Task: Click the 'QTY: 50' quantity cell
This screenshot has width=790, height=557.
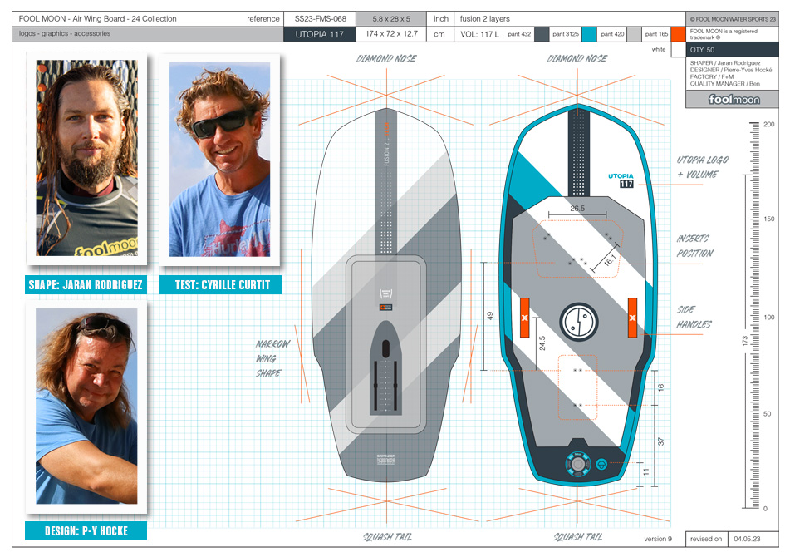Action: pyautogui.click(x=732, y=49)
